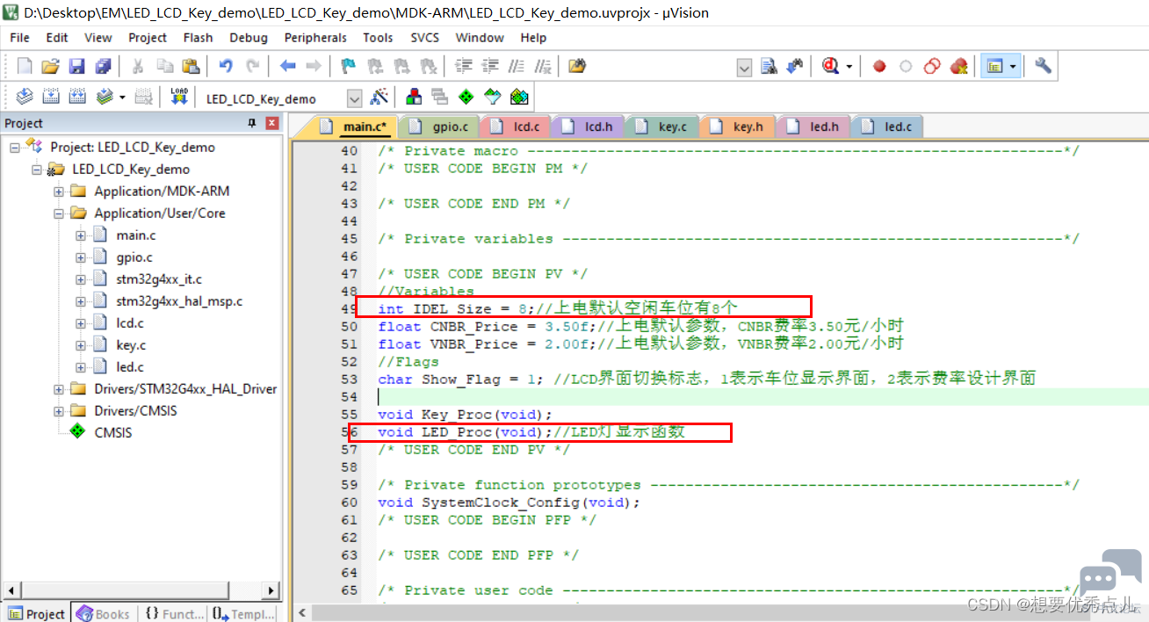Open the Peripherals menu
This screenshot has width=1149, height=622.
point(315,38)
